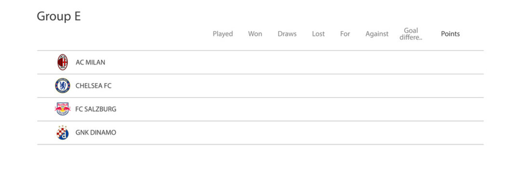Image resolution: width=521 pixels, height=173 pixels.
Task: Click the AC Milan club crest
Action: tap(63, 62)
